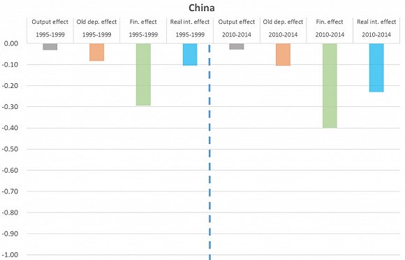Click the -0.30 axis label
The height and width of the screenshot is (260, 405).
pos(10,107)
